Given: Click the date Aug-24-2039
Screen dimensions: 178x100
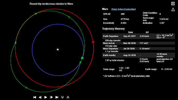Looking at the screenshot, I should pyautogui.click(x=130, y=55).
